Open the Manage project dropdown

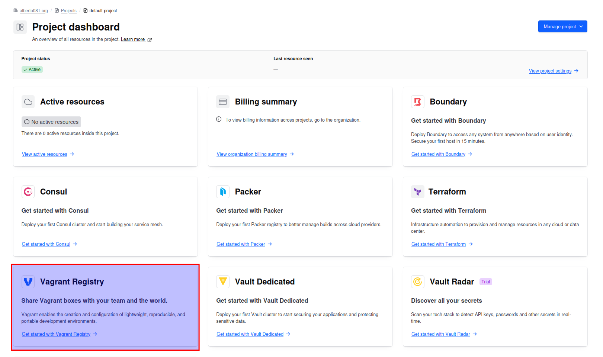(562, 27)
